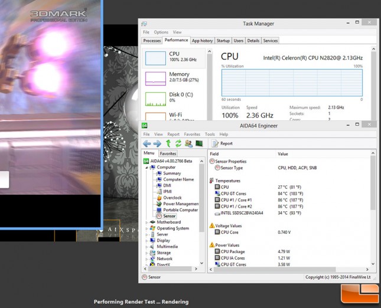Open Task Manager View menu
Screen dimensions: 381x308
pyautogui.click(x=177, y=32)
